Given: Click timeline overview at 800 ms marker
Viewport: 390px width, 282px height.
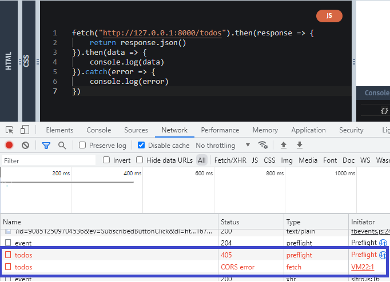Looking at the screenshot, I should tap(275, 174).
